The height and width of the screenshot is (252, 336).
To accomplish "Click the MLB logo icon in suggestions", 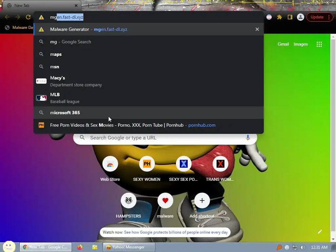I will tap(41, 98).
